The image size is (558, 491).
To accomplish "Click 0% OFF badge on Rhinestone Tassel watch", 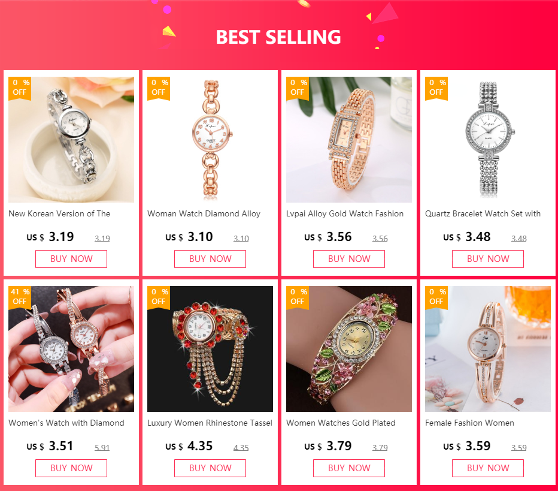I will point(159,297).
